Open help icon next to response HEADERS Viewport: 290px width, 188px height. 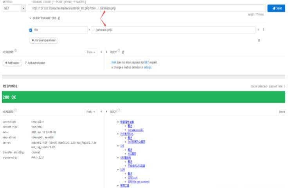pos(16,110)
